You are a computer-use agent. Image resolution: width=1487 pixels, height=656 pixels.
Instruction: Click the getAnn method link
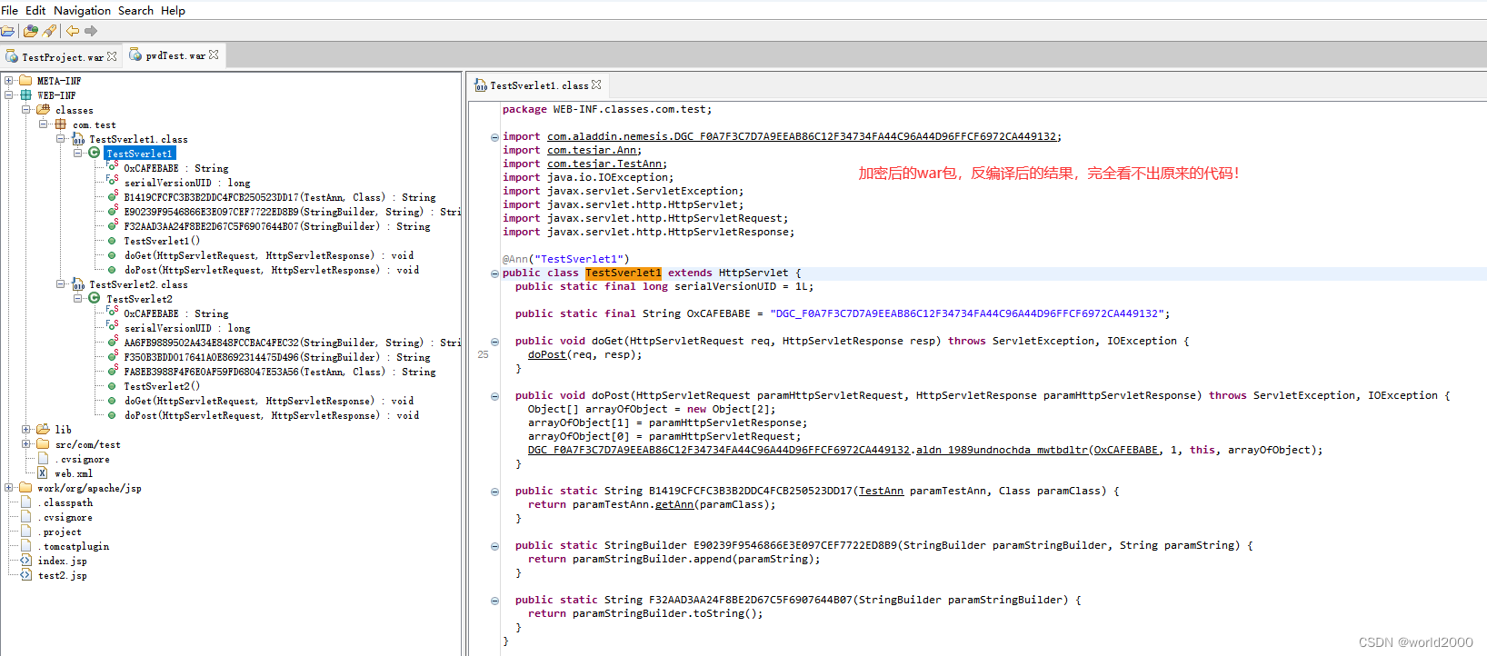[674, 504]
